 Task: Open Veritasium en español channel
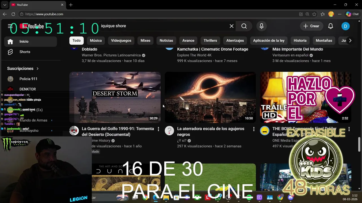point(290,55)
